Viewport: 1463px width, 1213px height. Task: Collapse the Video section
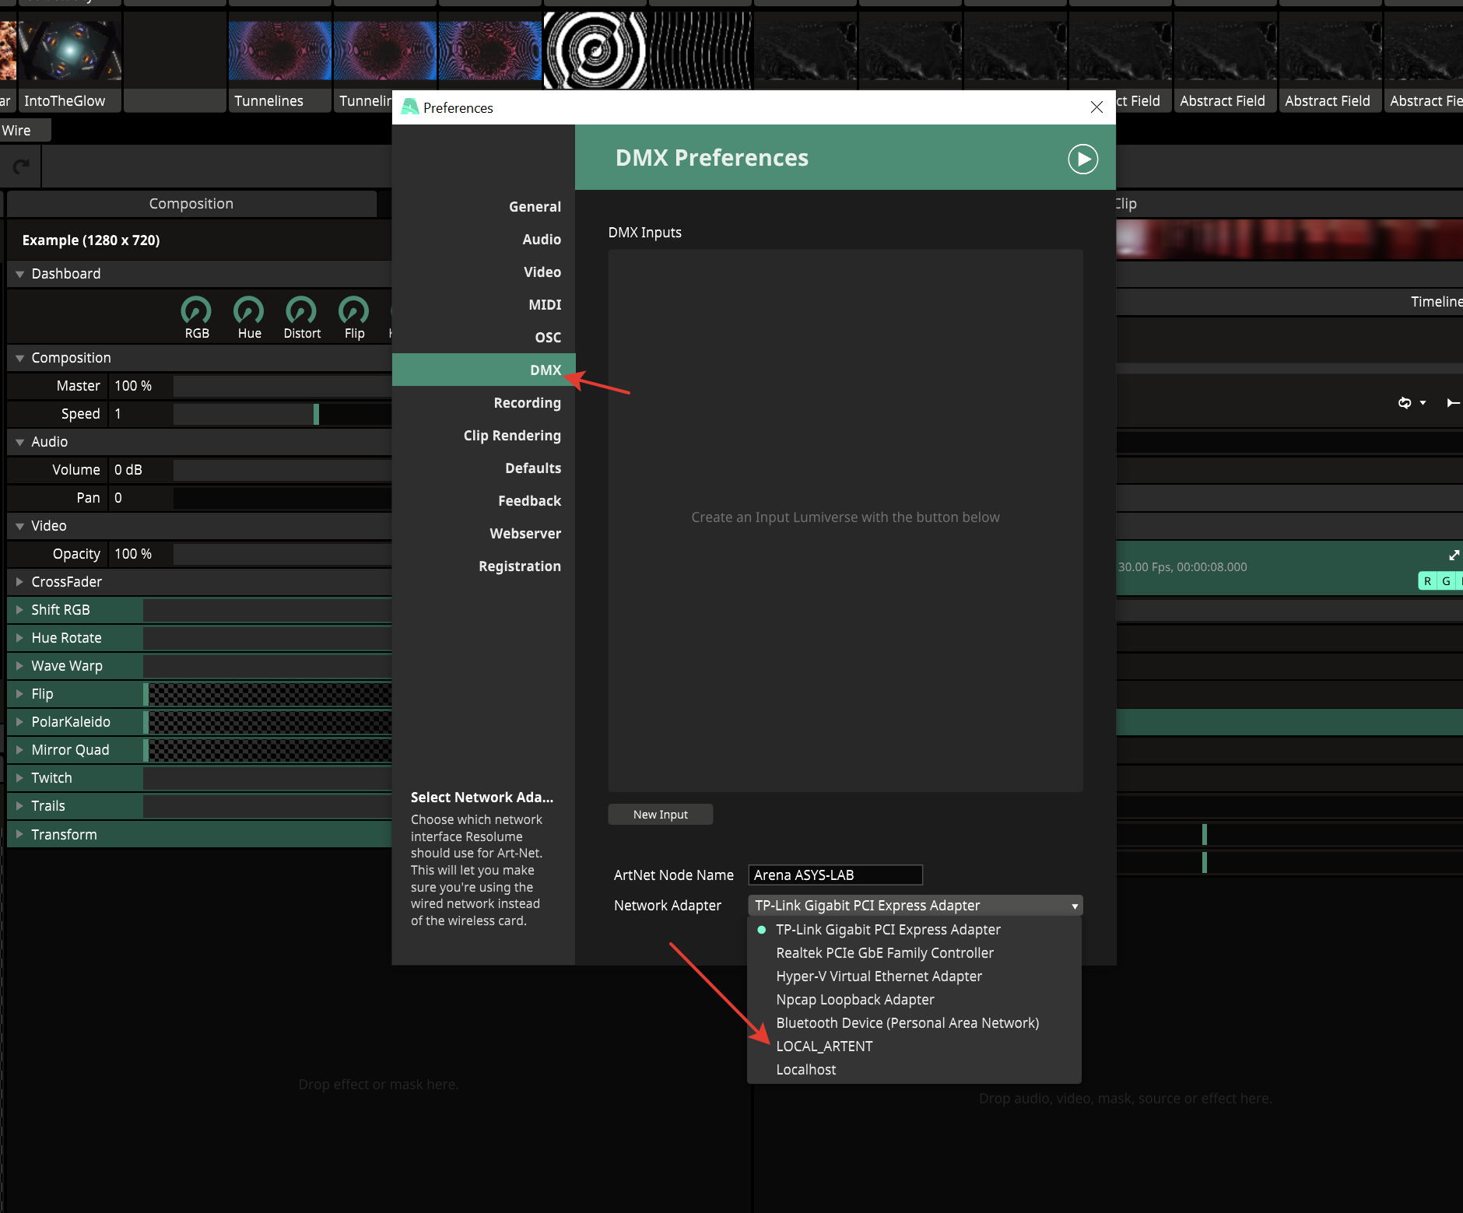[20, 526]
